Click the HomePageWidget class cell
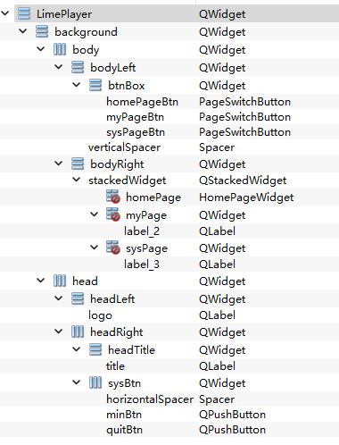 pos(246,197)
